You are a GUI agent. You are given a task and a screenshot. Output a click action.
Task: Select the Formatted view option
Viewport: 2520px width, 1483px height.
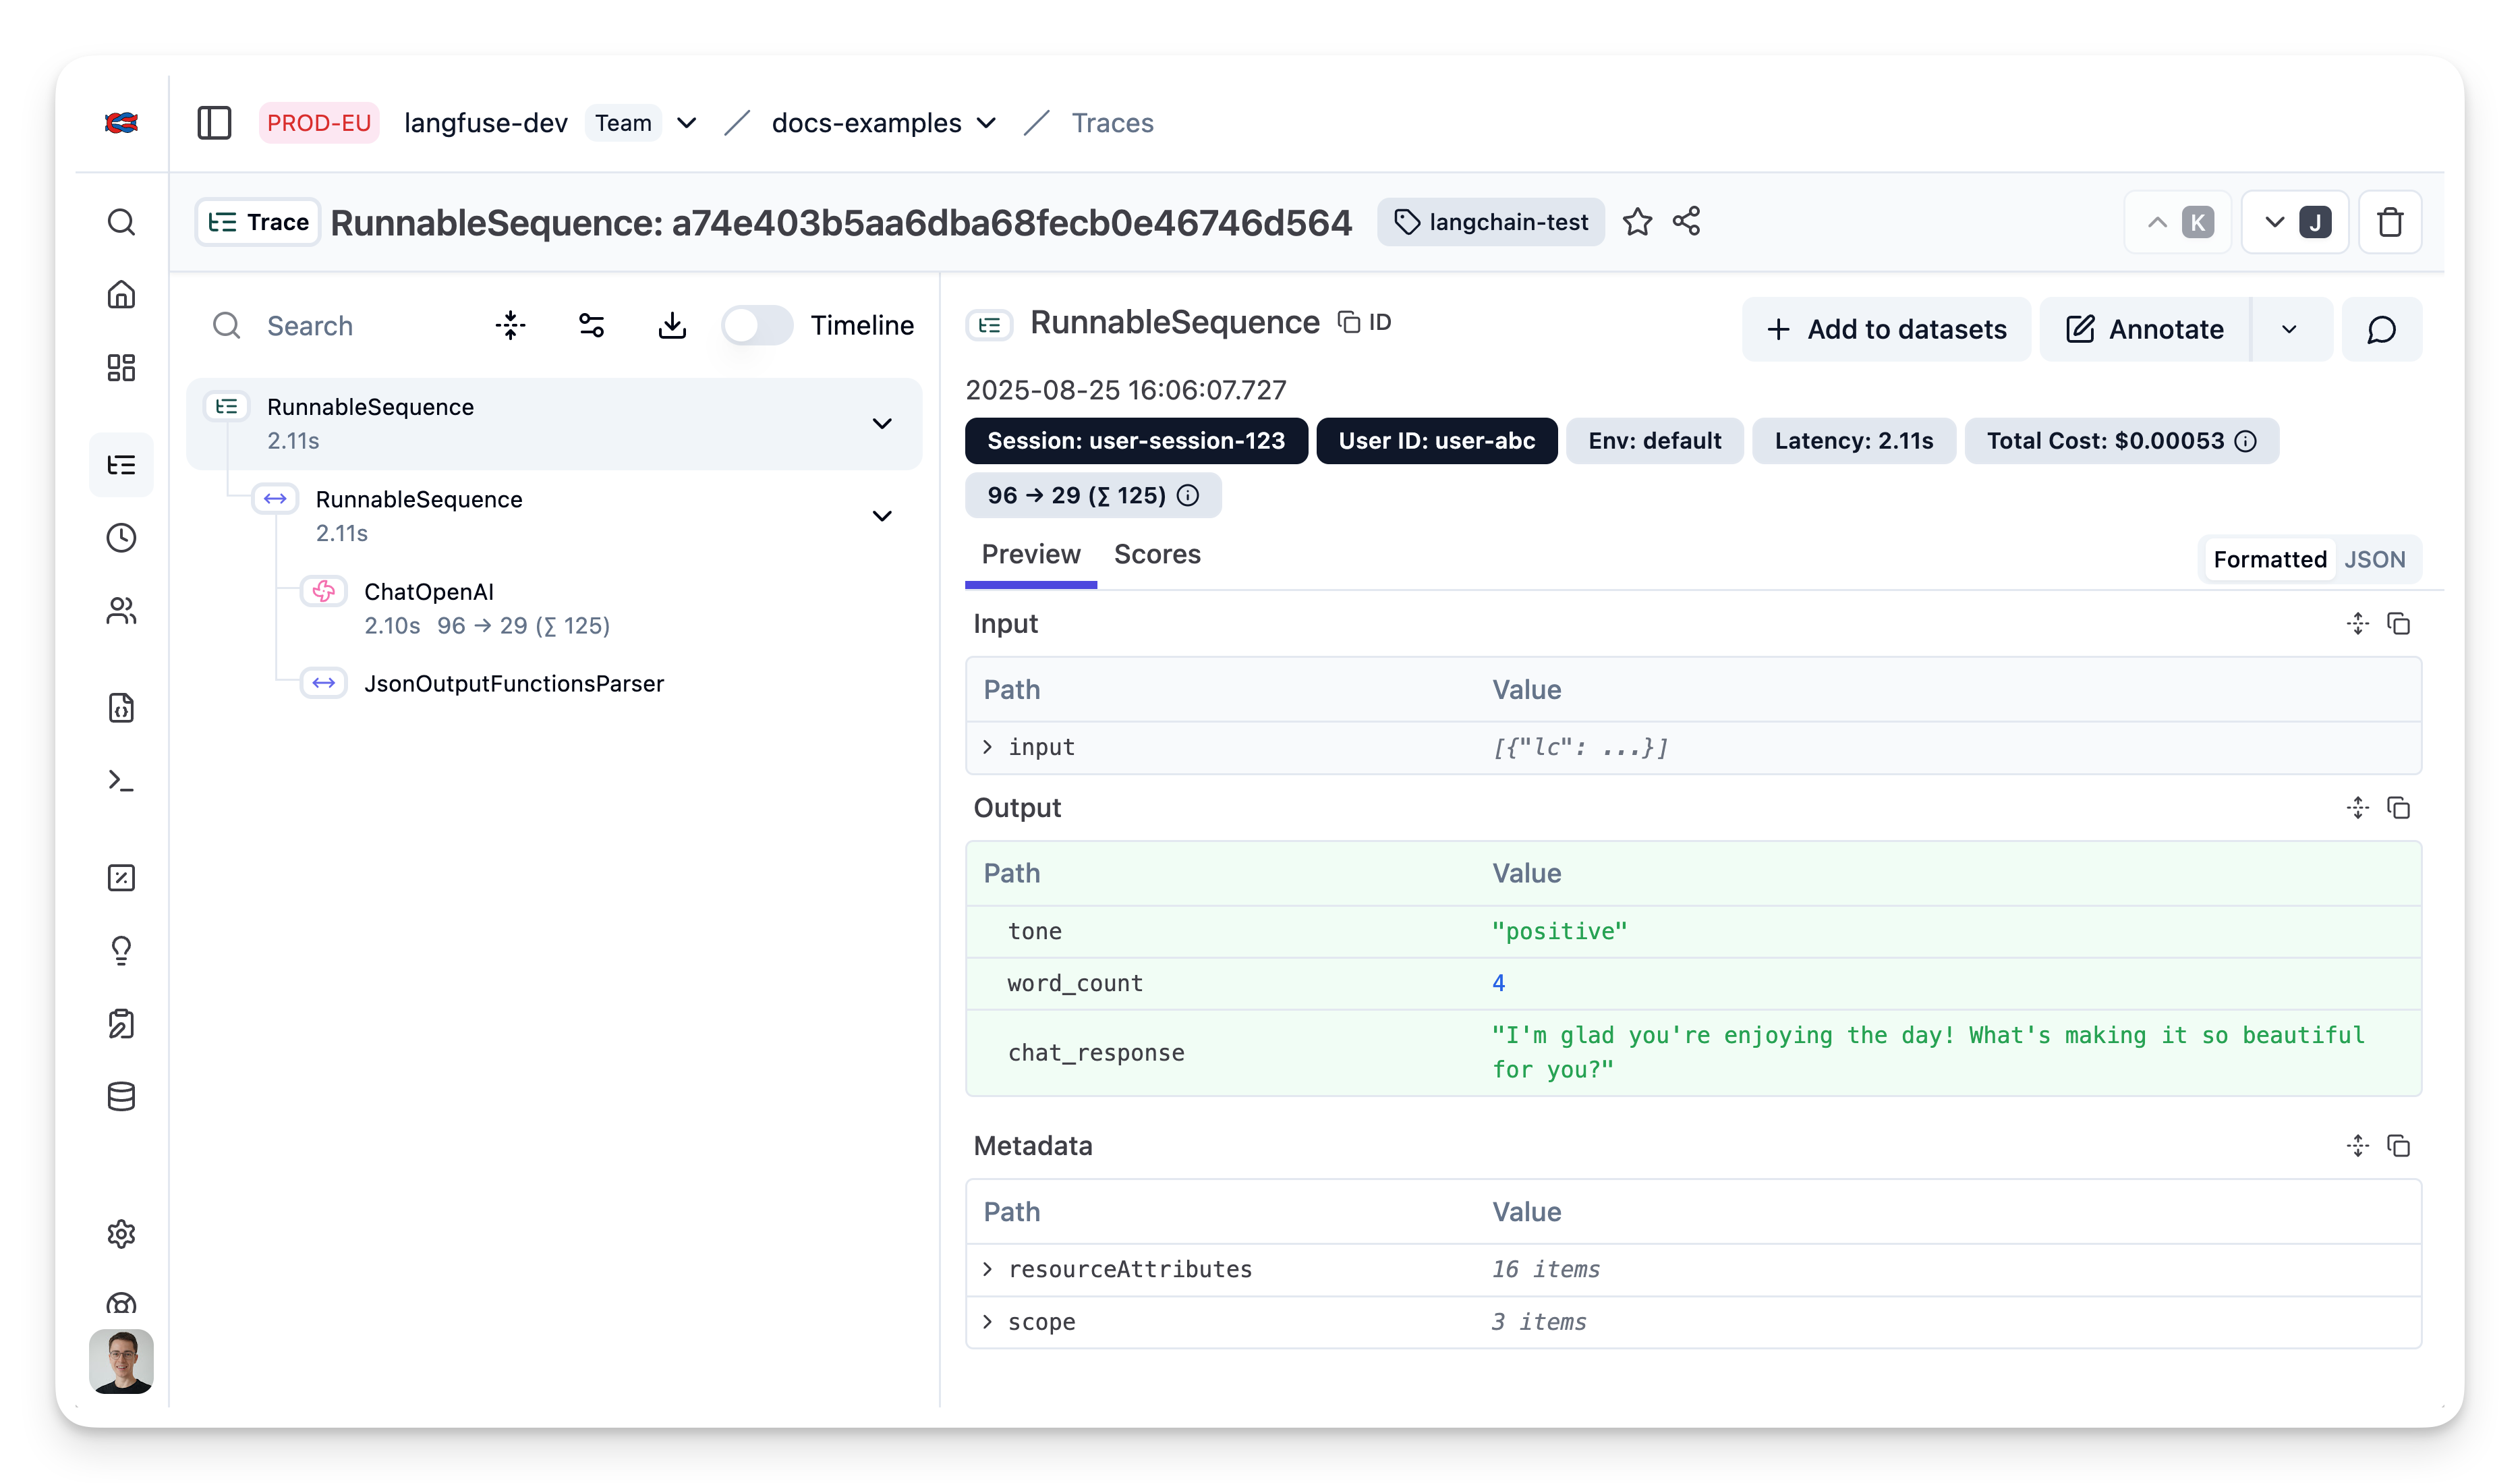[2269, 559]
